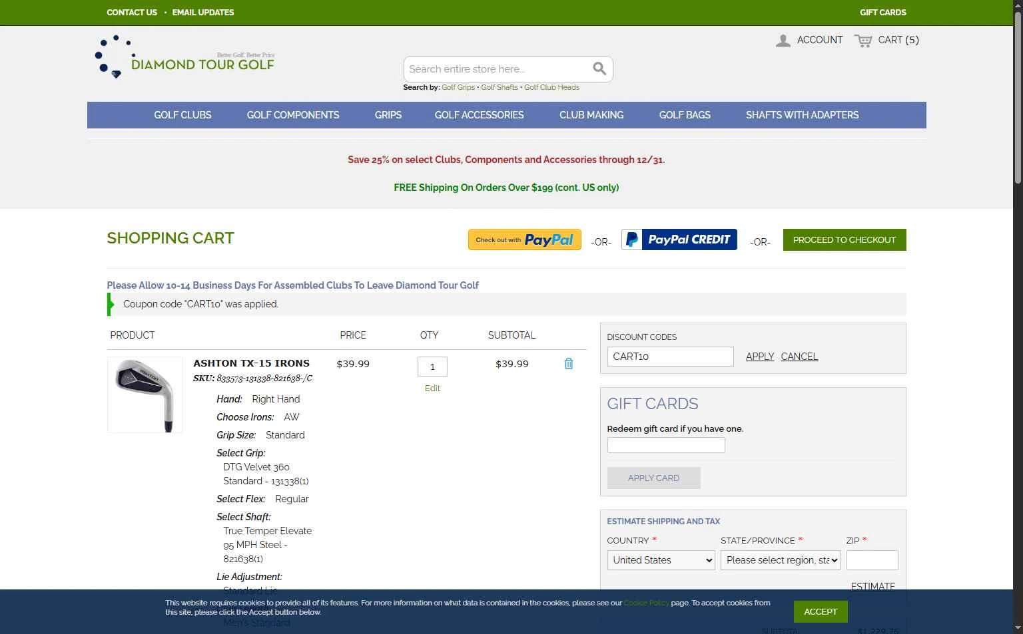Search by Golf Grips link
This screenshot has width=1023, height=634.
coord(458,87)
